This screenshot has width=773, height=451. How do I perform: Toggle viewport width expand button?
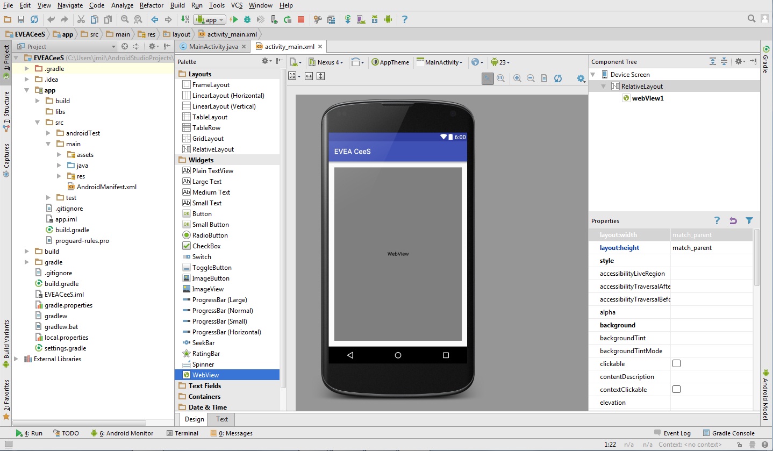tap(309, 76)
